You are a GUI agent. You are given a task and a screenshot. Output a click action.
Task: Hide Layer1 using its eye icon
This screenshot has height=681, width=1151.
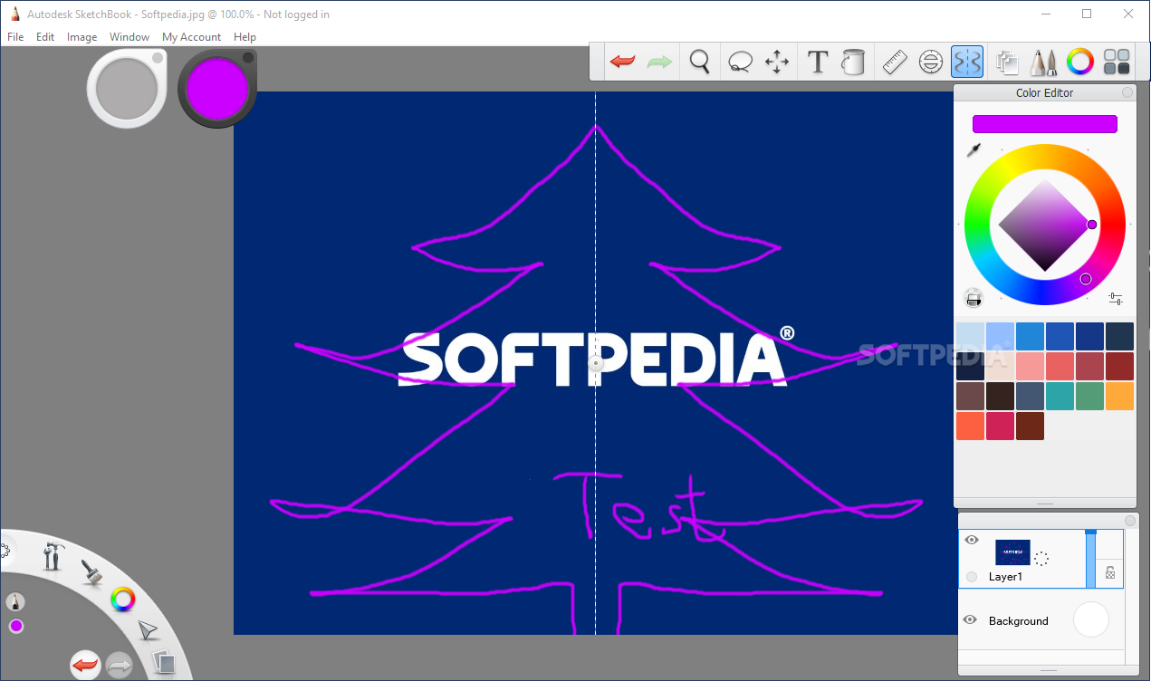[972, 540]
